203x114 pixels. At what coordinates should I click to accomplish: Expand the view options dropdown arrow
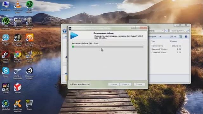point(175,37)
